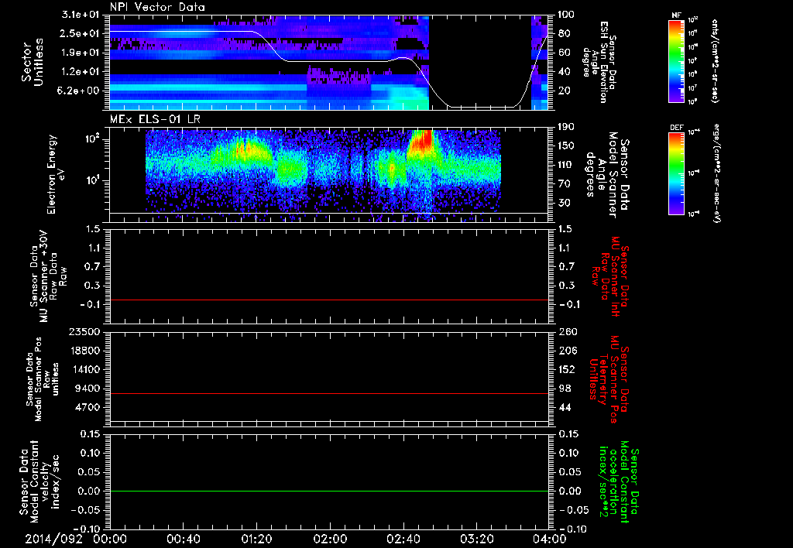793x548 pixels.
Task: Click the '3.1e+01' sector tick label
Action: pyautogui.click(x=80, y=15)
